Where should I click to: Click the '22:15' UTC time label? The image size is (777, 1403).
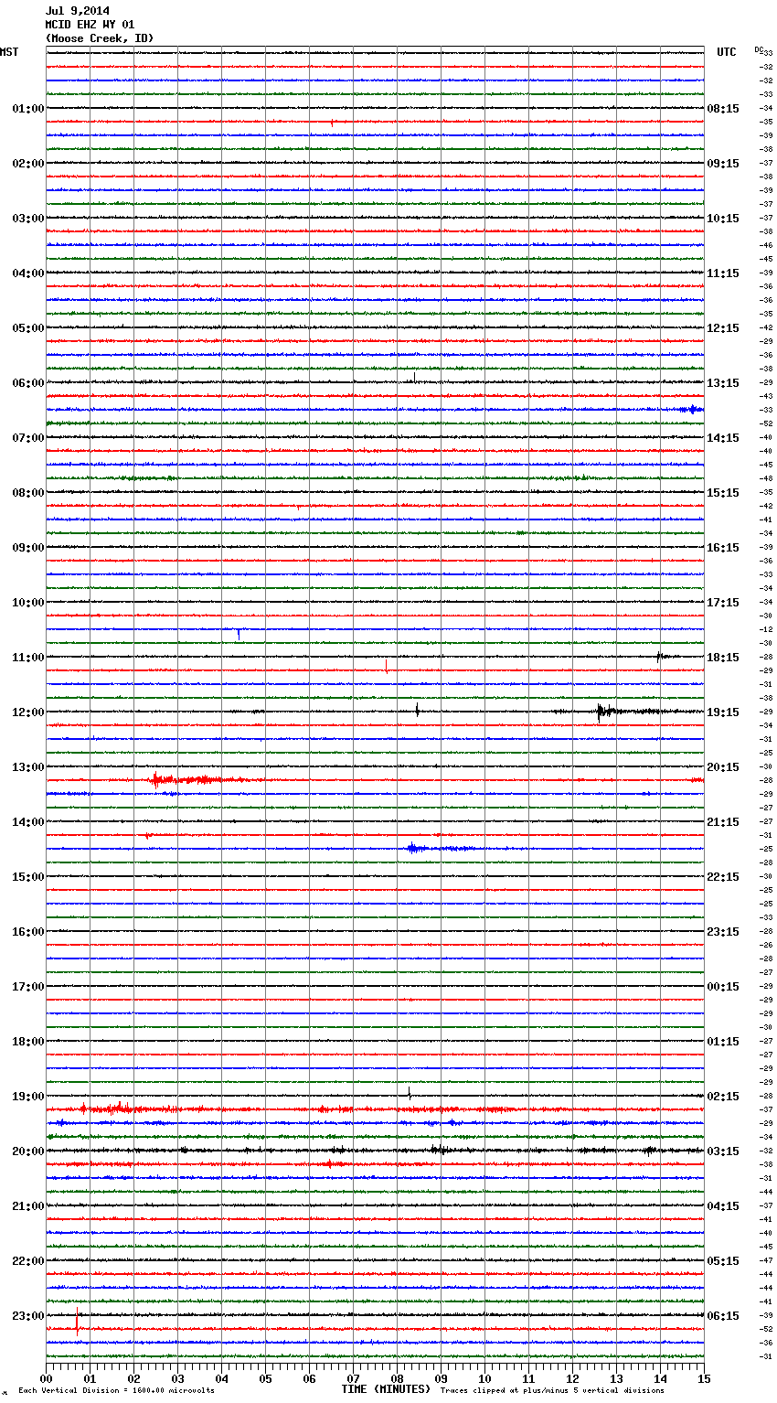pyautogui.click(x=723, y=877)
